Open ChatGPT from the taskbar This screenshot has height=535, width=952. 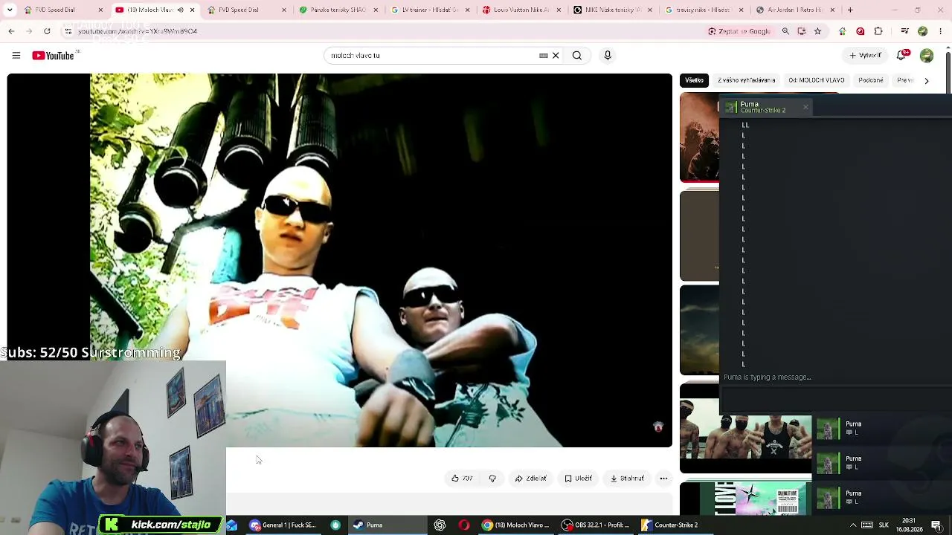pyautogui.click(x=440, y=525)
